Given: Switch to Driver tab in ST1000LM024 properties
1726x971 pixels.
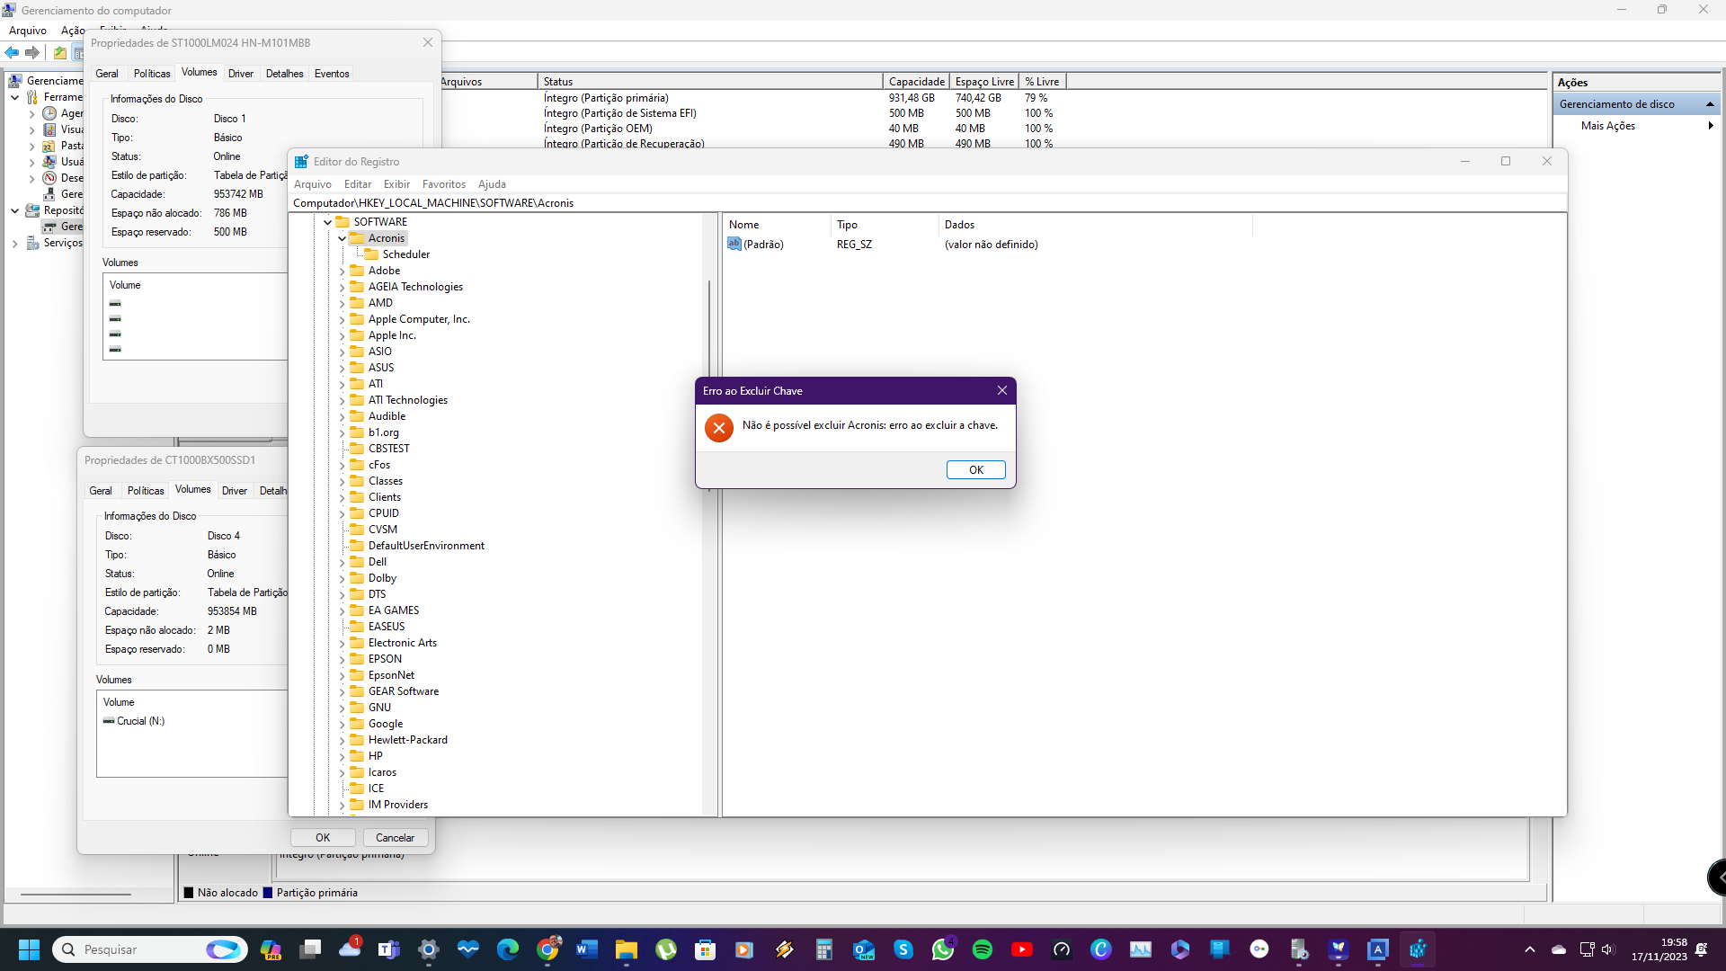Looking at the screenshot, I should [241, 74].
